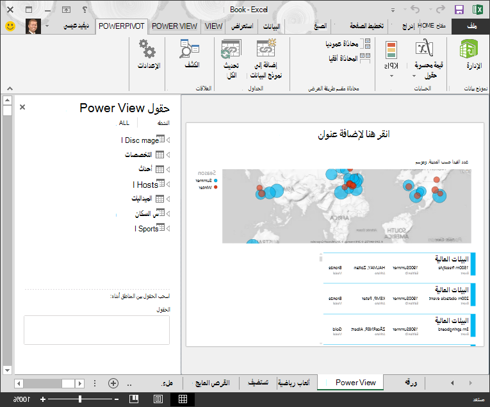This screenshot has height=407, width=490.
Task: Click the Update All (تحديث الكل) icon
Action: [x=231, y=49]
